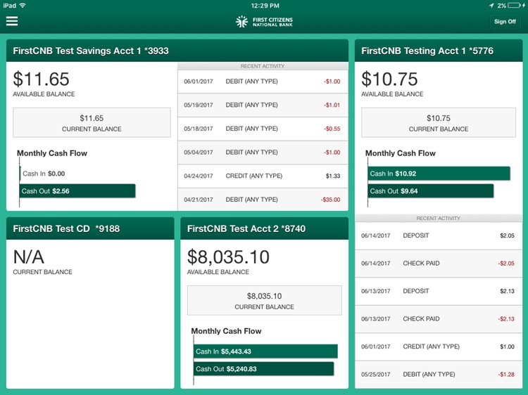Select the 06/13/2017 check paid -$2.13 row

coord(439,318)
